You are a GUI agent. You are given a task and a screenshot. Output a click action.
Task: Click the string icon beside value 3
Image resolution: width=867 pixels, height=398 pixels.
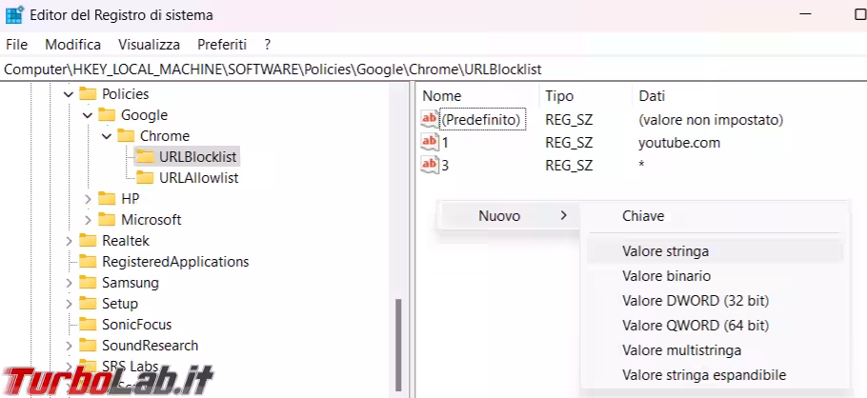(430, 166)
